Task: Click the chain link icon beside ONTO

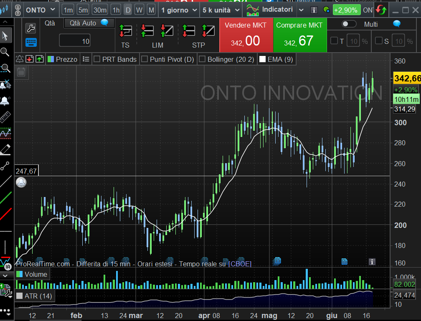Action: click(18, 10)
